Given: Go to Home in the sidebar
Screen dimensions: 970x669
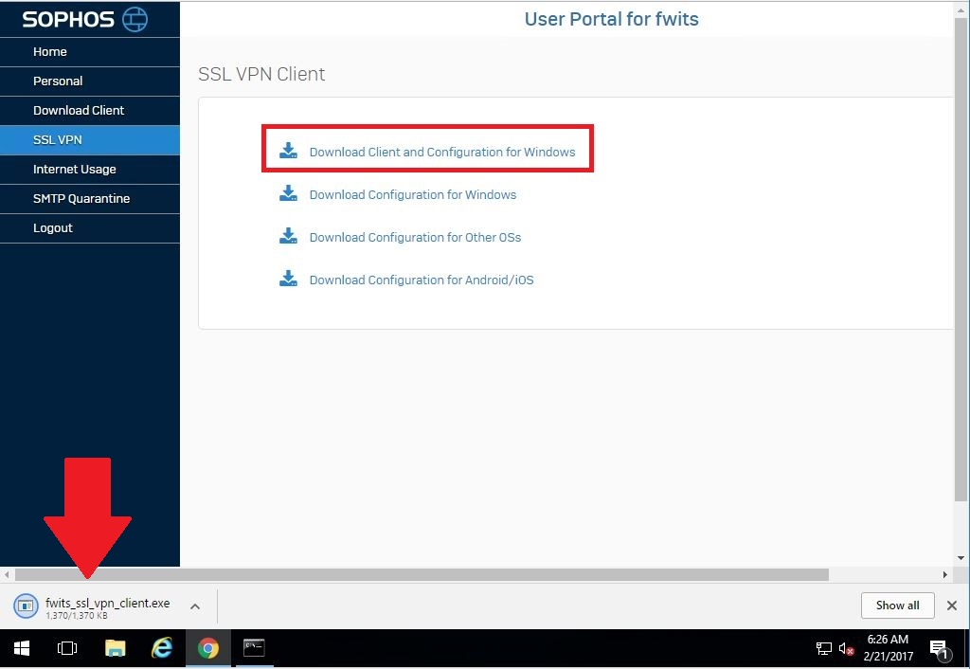Looking at the screenshot, I should 90,52.
